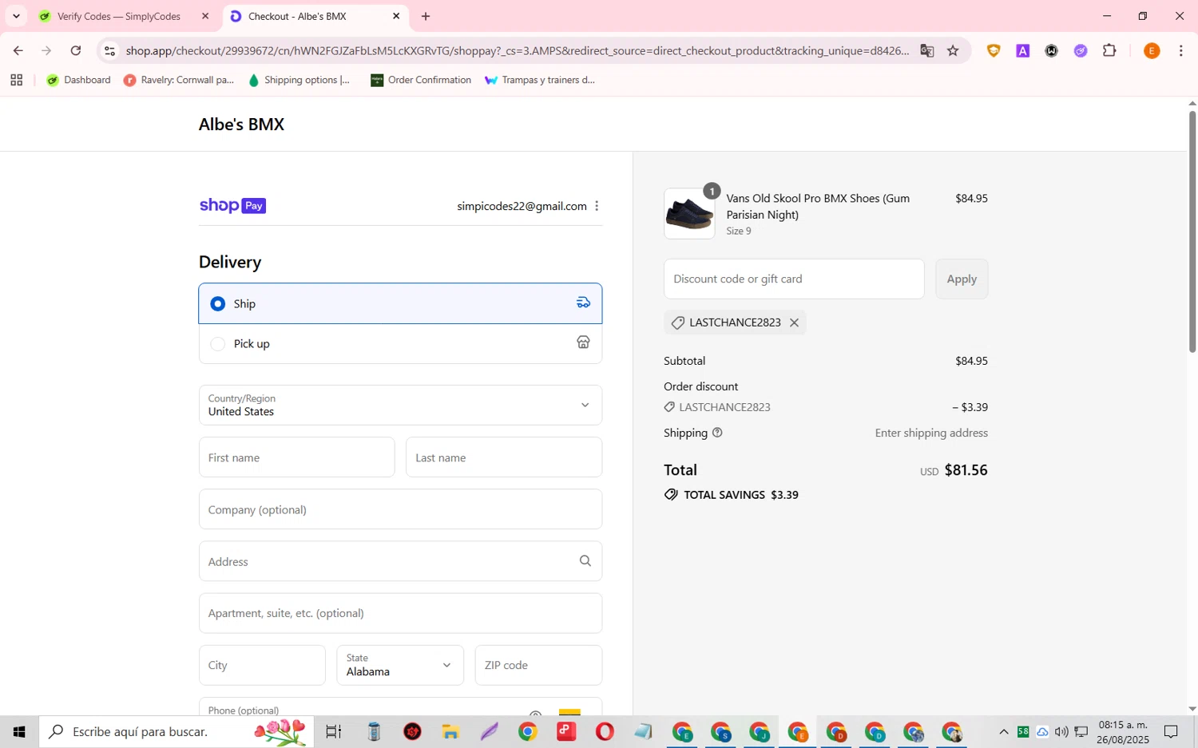Close the Verify Codes — SimplyCodes tab
The height and width of the screenshot is (748, 1198).
[205, 16]
